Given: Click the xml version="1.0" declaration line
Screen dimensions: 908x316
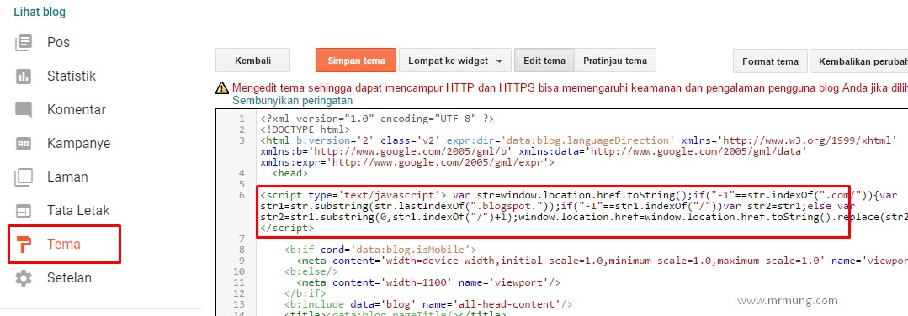Looking at the screenshot, I should (x=377, y=118).
